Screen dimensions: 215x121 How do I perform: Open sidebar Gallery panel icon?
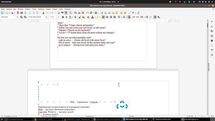[212, 36]
